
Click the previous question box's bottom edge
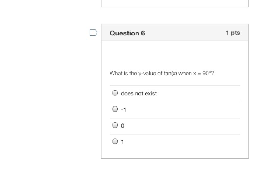tap(175, 7)
